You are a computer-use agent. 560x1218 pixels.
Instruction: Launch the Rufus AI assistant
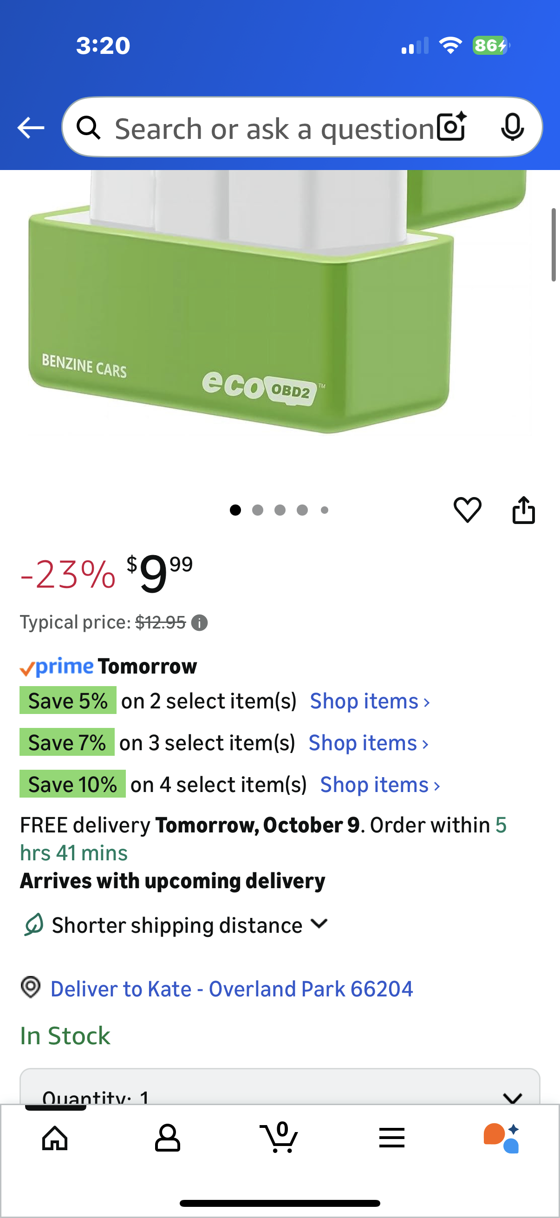pos(501,1138)
